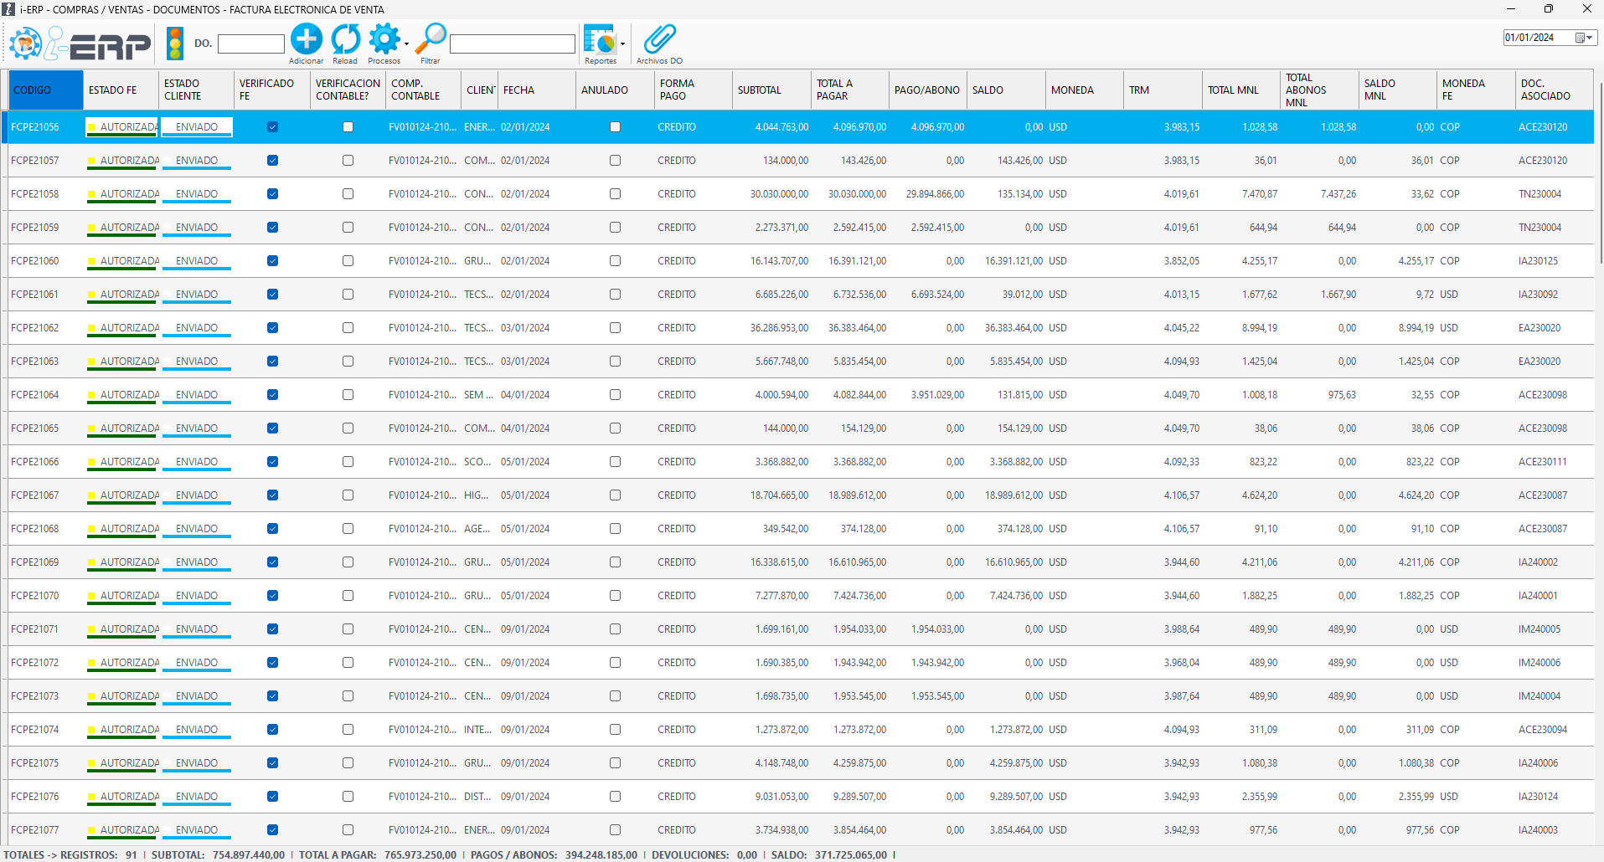Uncheck Verificado FE for FCPE21057
Viewport: 1604px width, 862px height.
[x=272, y=161]
